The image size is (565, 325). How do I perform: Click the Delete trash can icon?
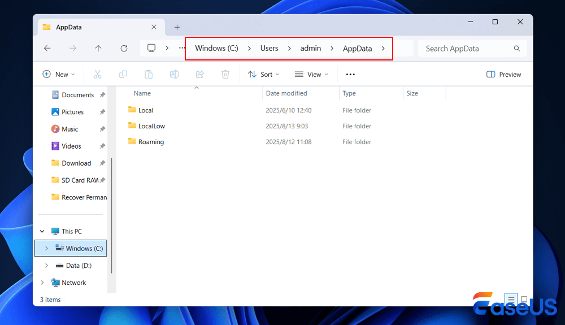point(225,74)
